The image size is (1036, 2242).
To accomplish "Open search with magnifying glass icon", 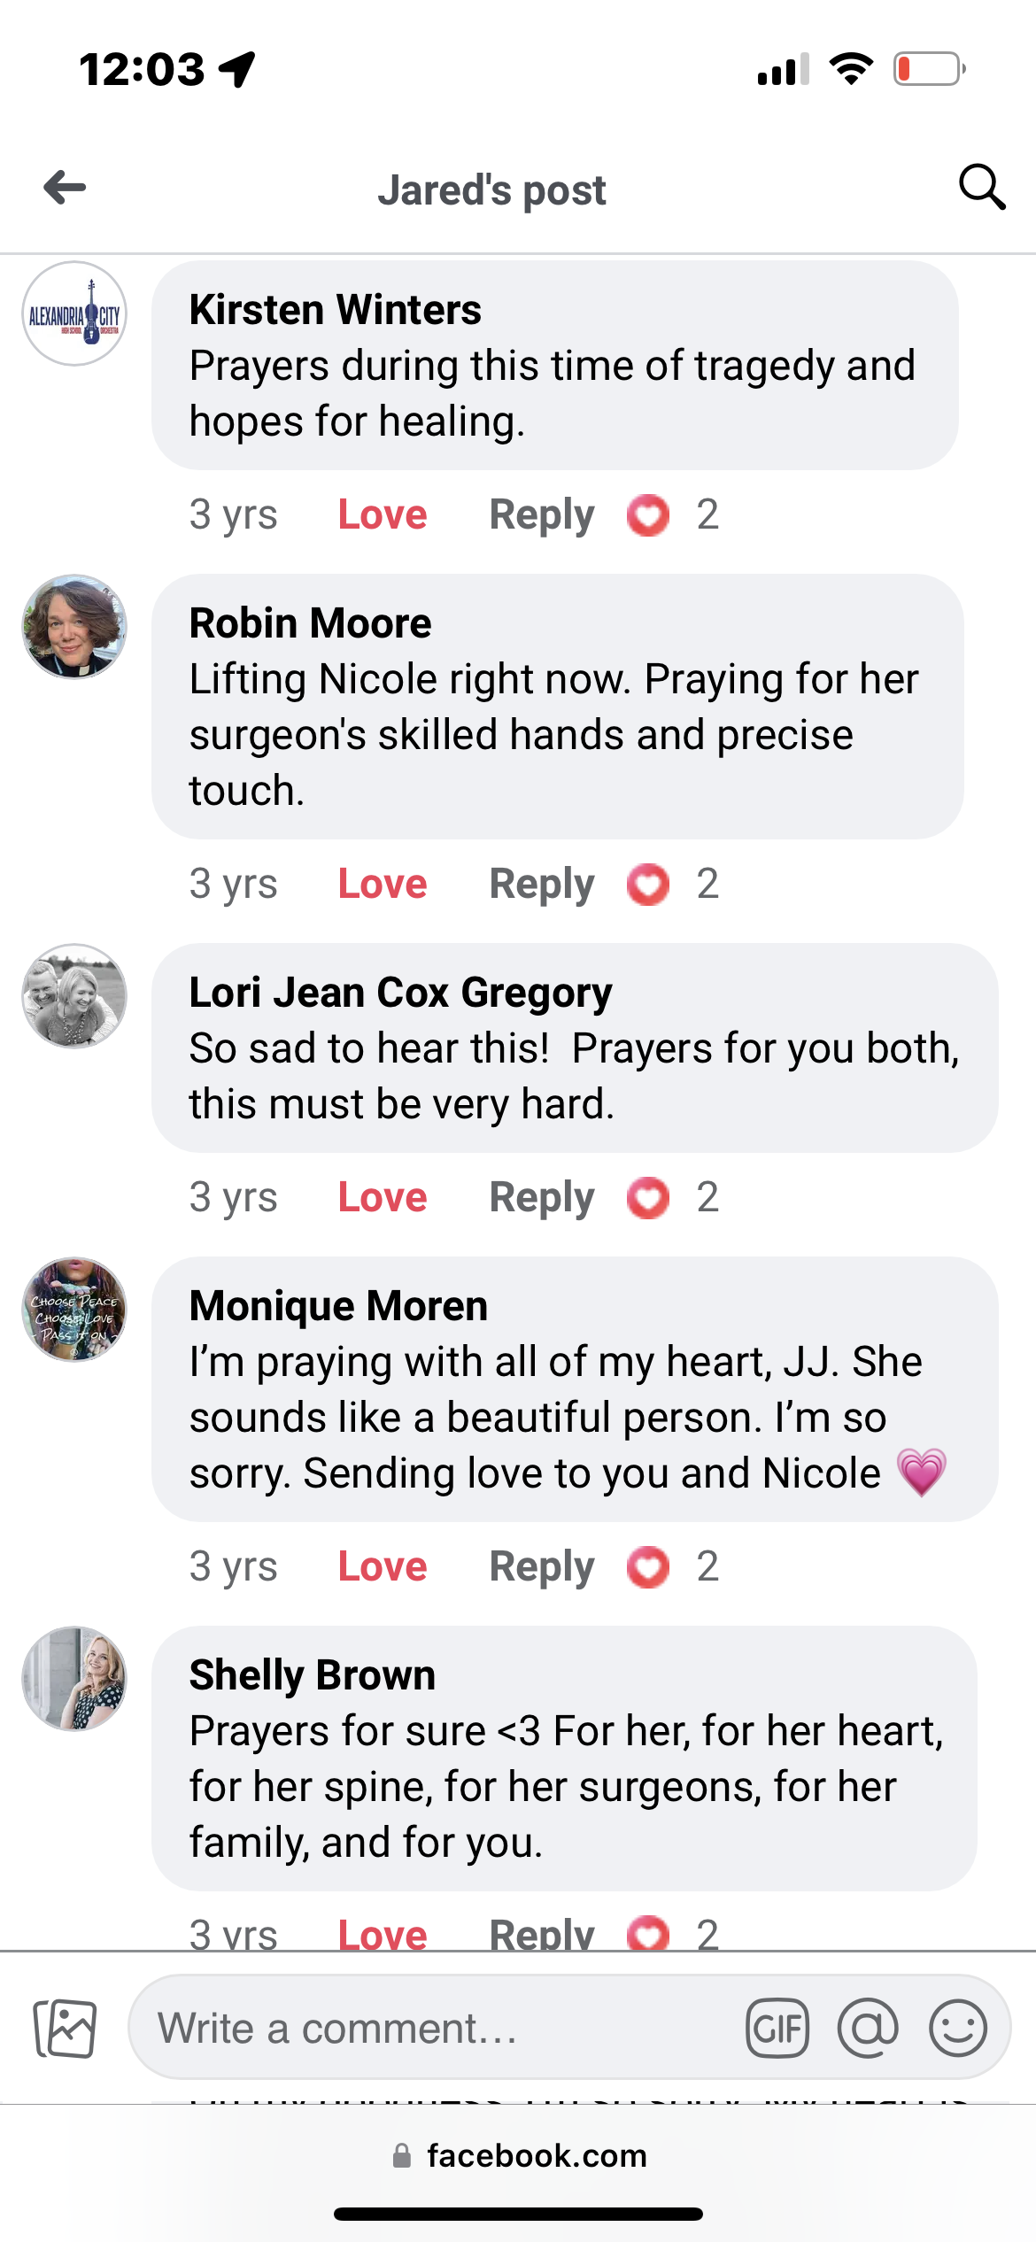I will tap(981, 187).
